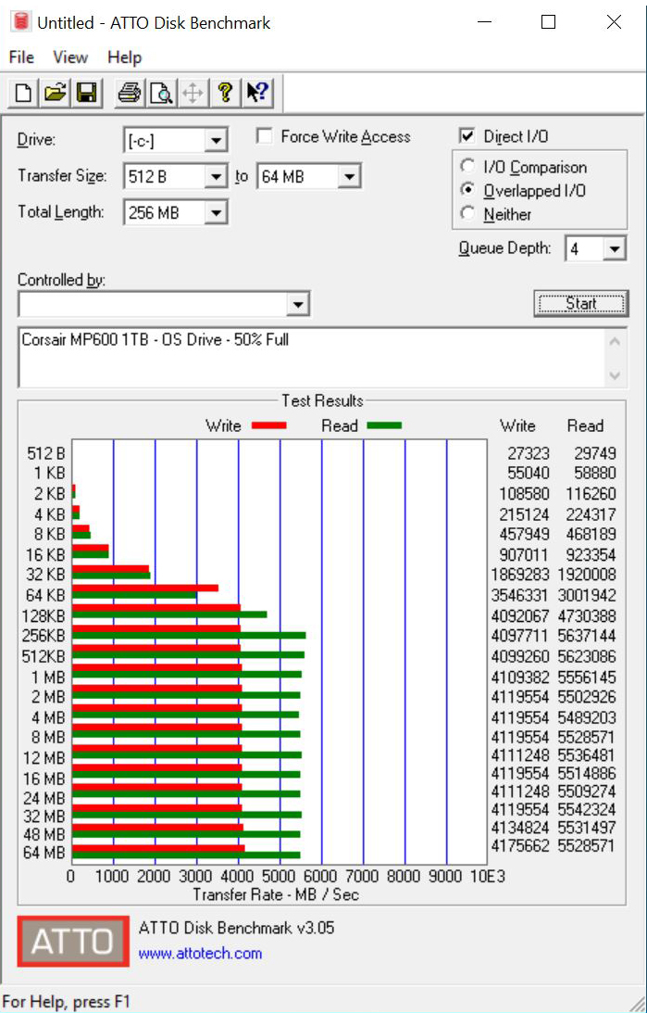Uncheck the Direct I/O checkbox

(x=467, y=135)
